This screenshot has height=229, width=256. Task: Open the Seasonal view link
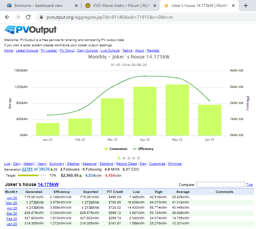click(x=89, y=164)
